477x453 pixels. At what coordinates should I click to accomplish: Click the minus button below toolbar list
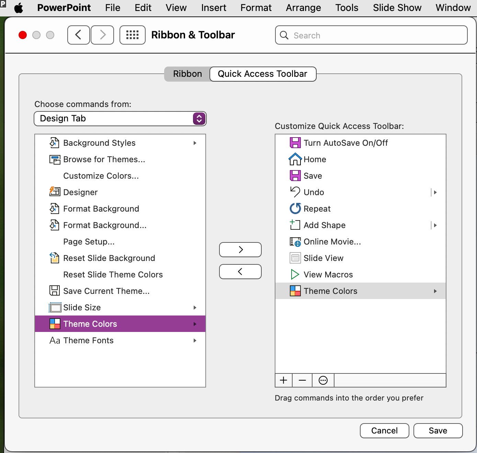tap(302, 380)
